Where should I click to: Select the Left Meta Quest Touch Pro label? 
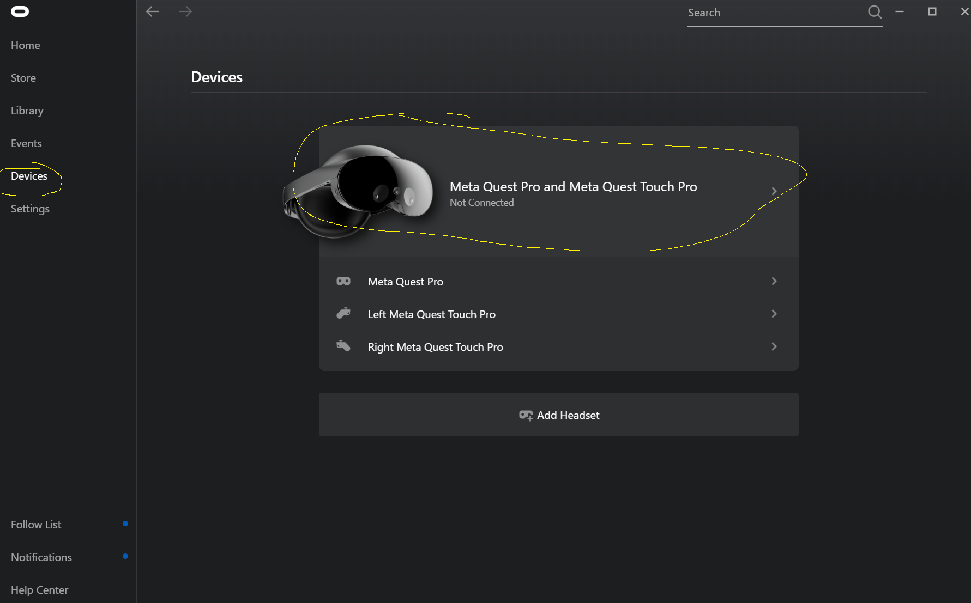point(432,314)
